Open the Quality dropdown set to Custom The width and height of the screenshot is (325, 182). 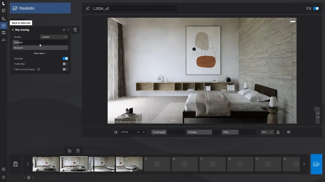pyautogui.click(x=54, y=37)
